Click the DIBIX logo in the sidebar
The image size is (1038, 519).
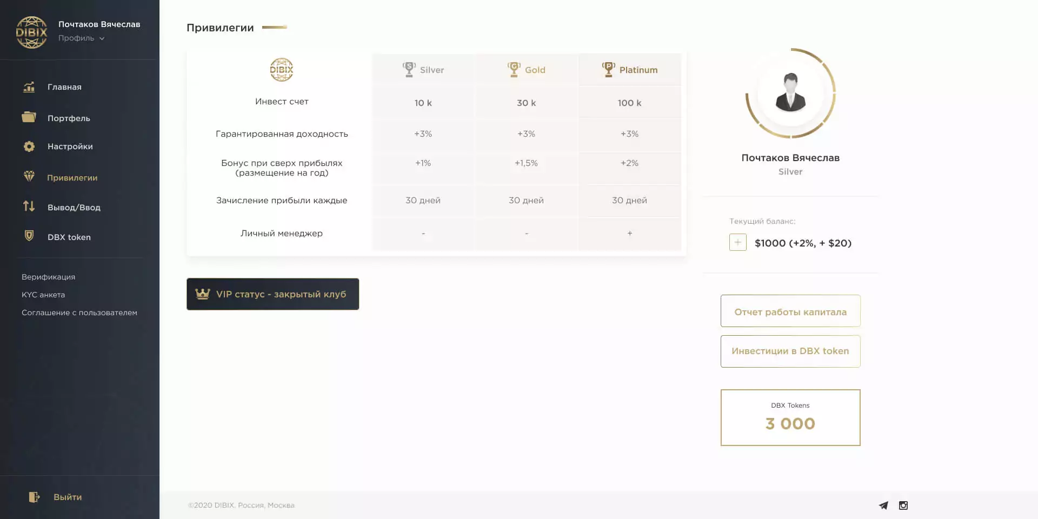pyautogui.click(x=31, y=32)
